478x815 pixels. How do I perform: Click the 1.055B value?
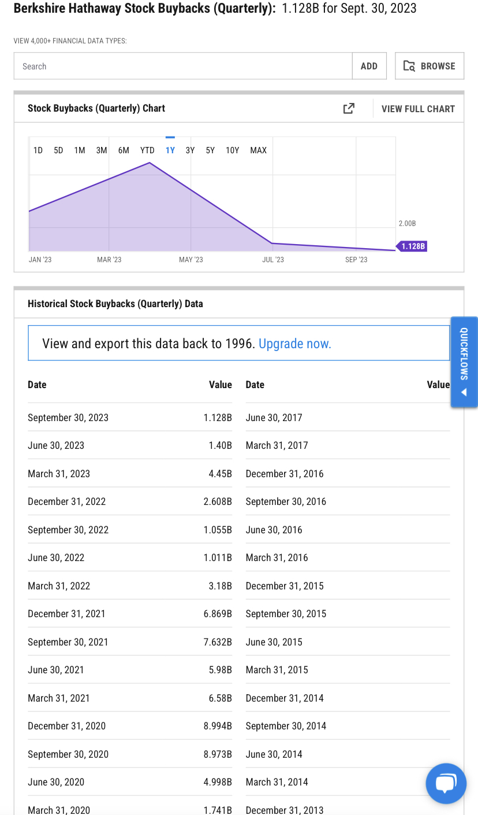[x=218, y=530]
